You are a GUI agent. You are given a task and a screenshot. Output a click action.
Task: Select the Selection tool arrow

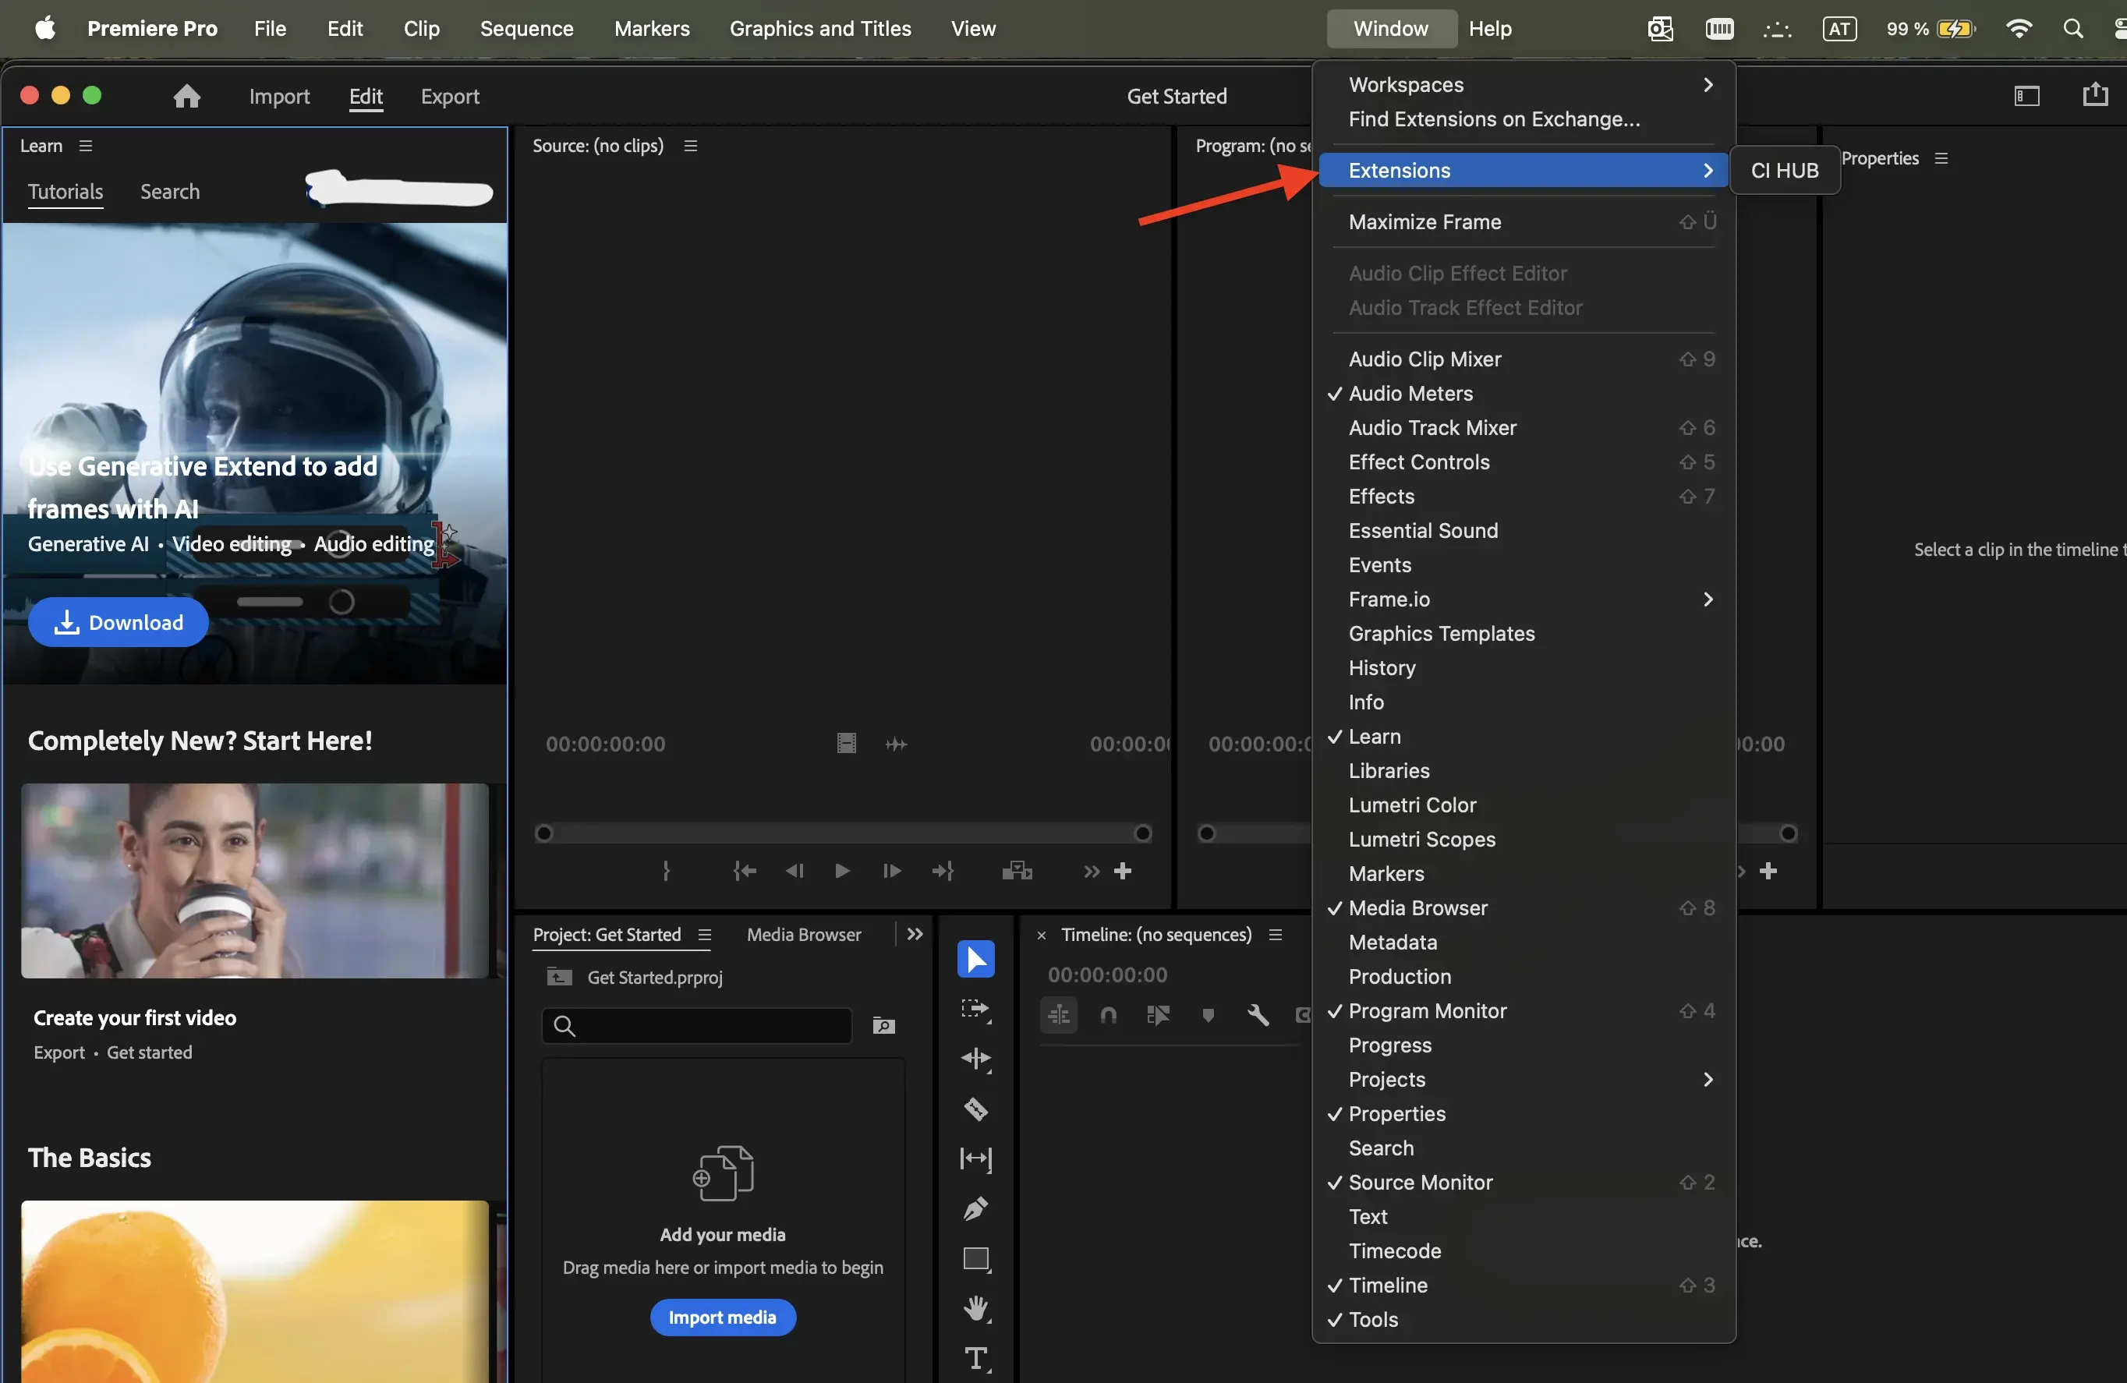[x=976, y=960]
